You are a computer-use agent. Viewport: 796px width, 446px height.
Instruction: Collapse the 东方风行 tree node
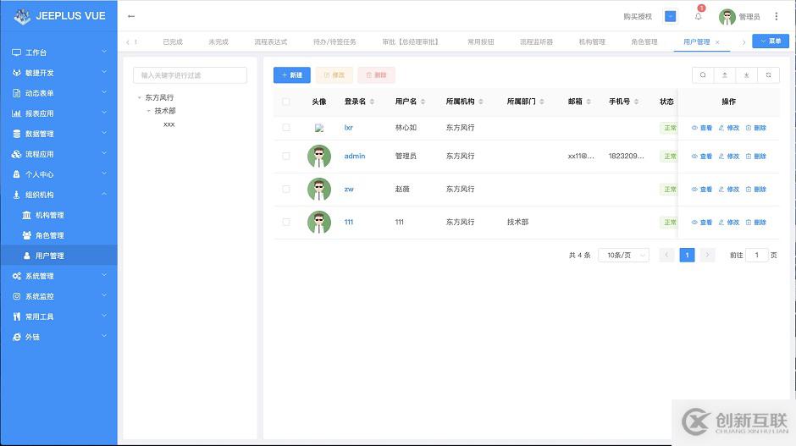point(140,98)
